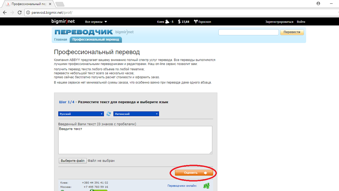Minimize the browser window
The image size is (339, 191).
click(331, 3)
